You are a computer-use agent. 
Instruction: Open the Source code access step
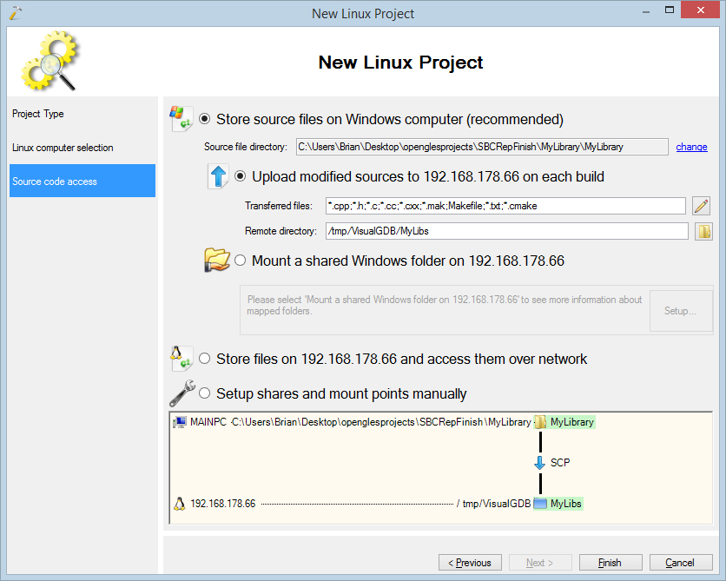point(82,181)
